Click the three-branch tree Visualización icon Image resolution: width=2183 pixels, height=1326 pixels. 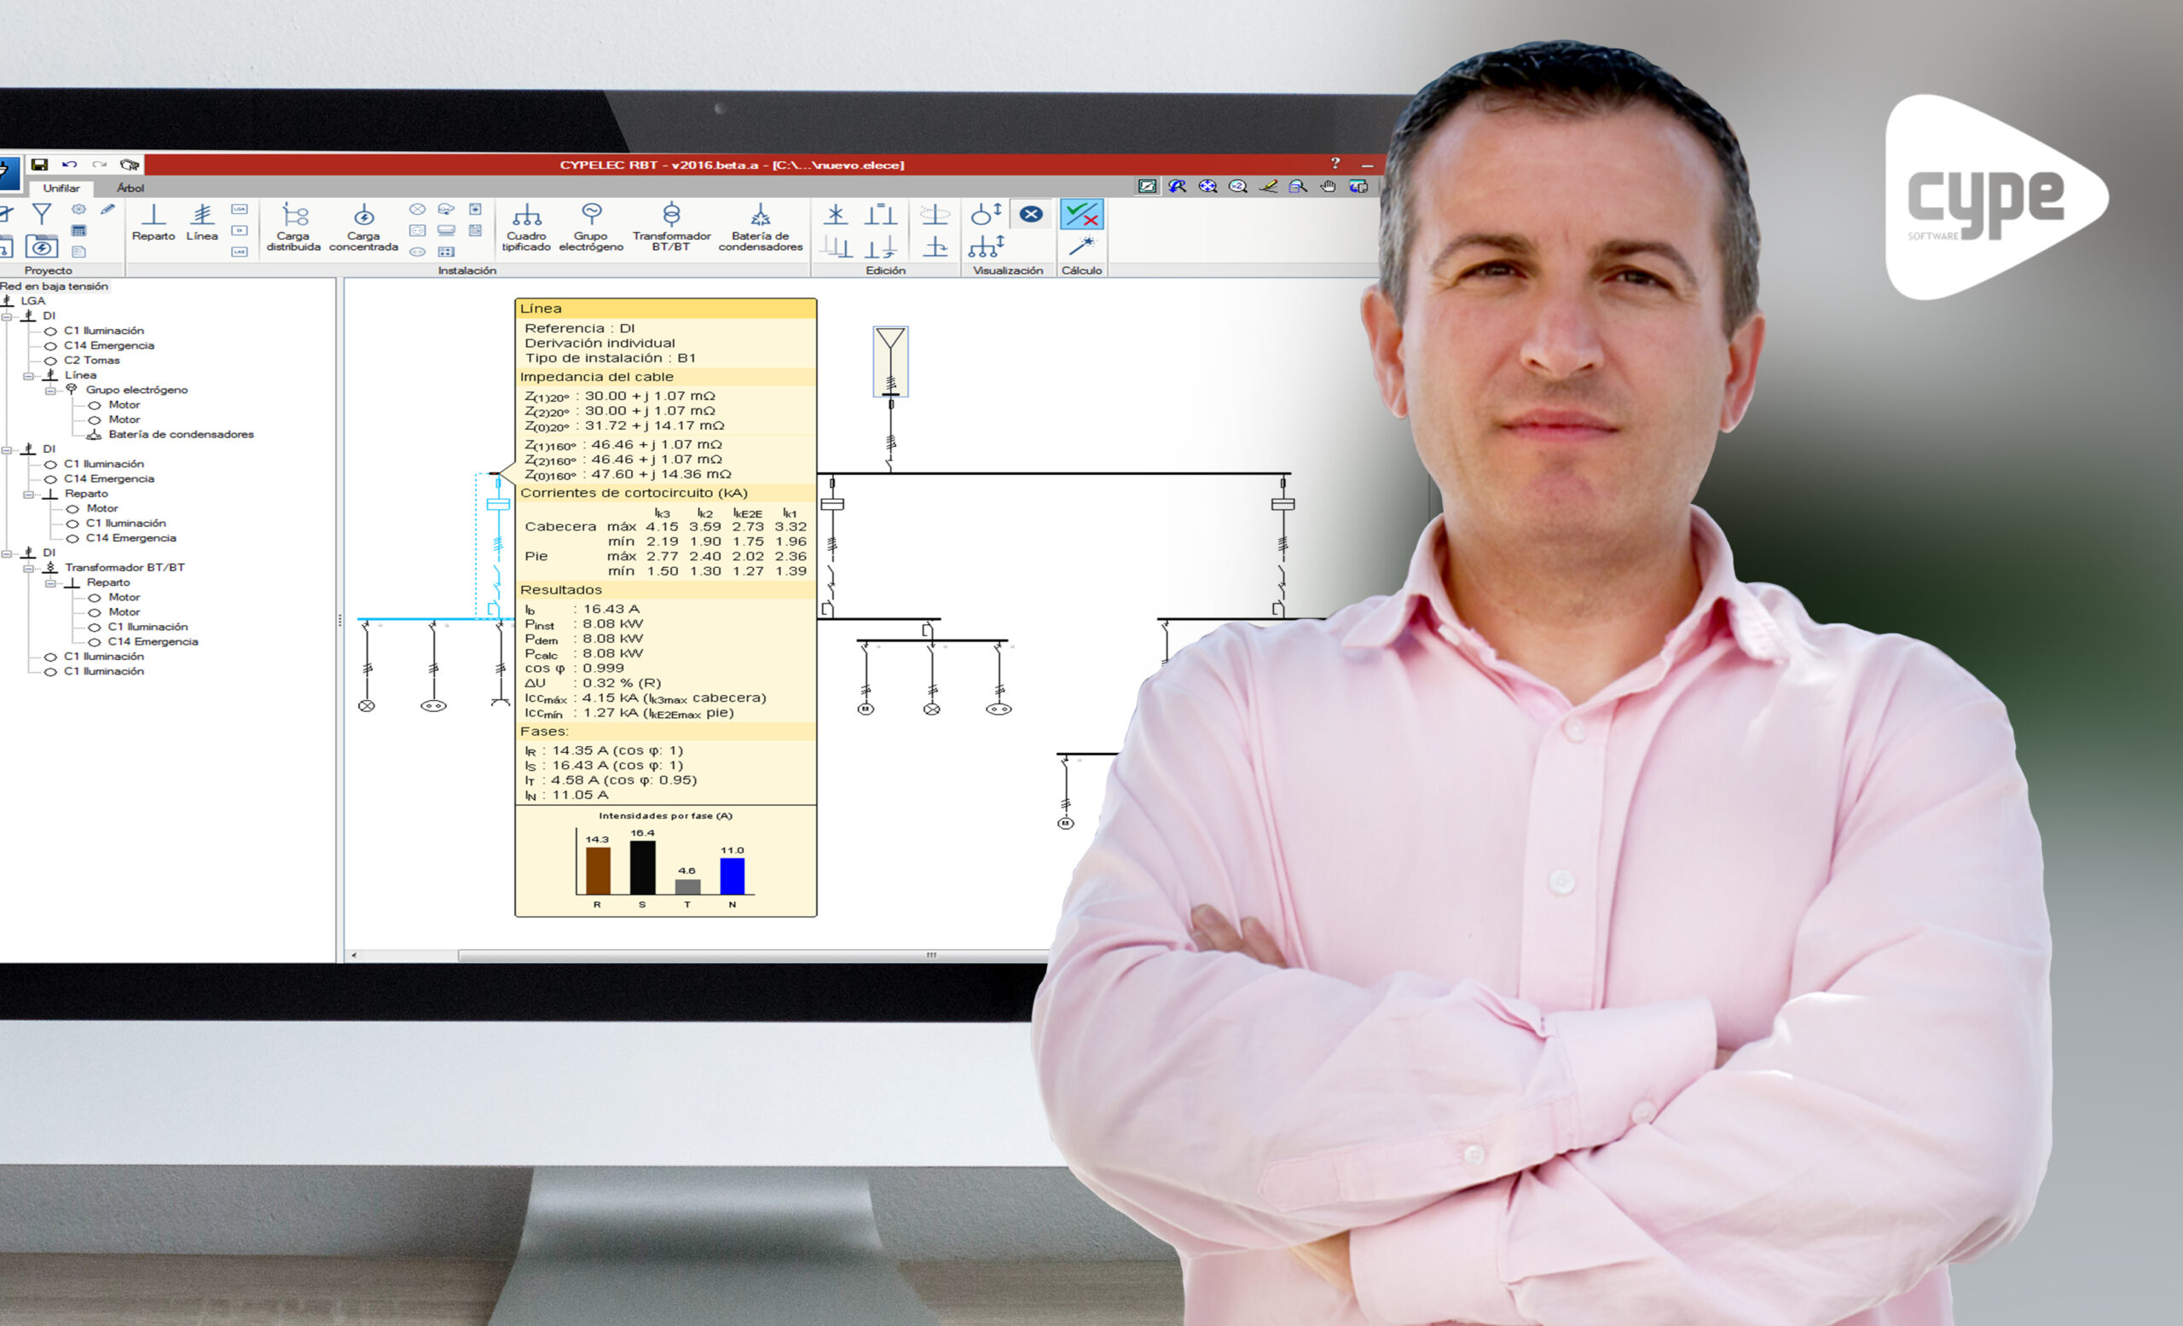[x=986, y=246]
